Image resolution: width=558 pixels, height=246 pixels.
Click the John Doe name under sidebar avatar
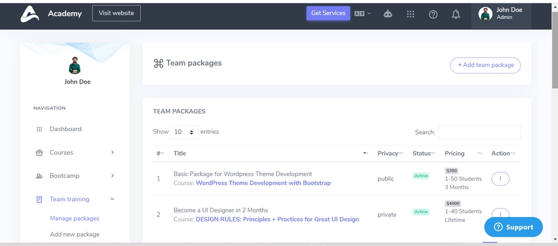pyautogui.click(x=77, y=82)
